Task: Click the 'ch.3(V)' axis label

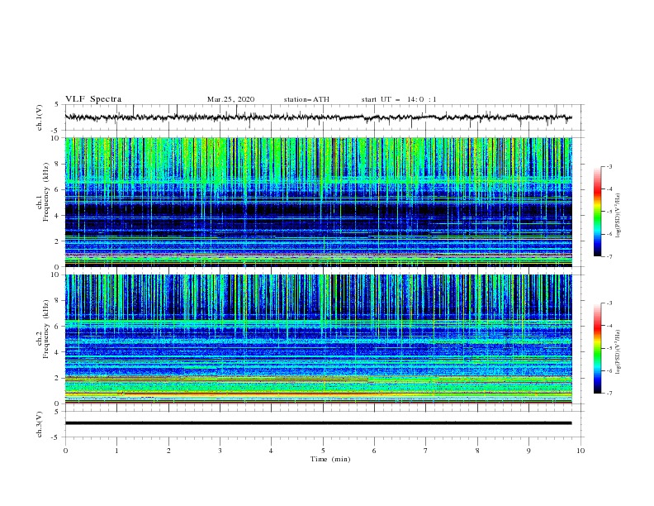Action: pyautogui.click(x=40, y=424)
